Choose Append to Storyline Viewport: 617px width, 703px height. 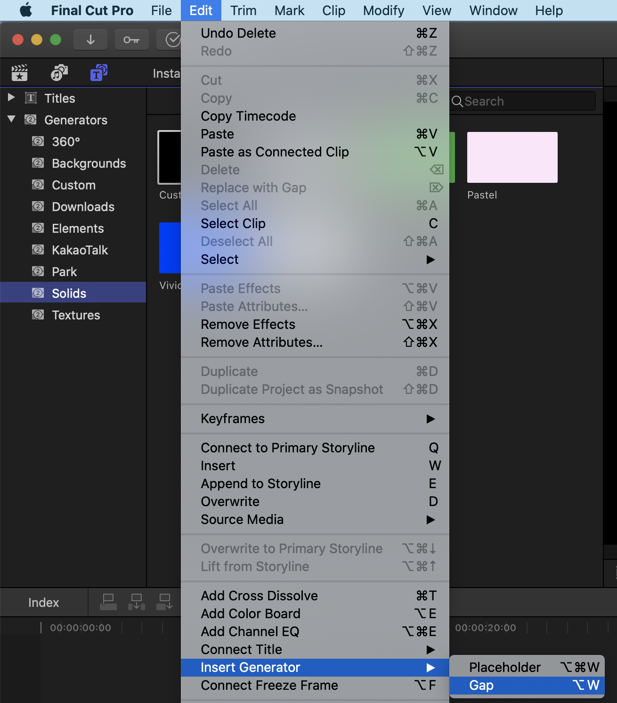315,483
